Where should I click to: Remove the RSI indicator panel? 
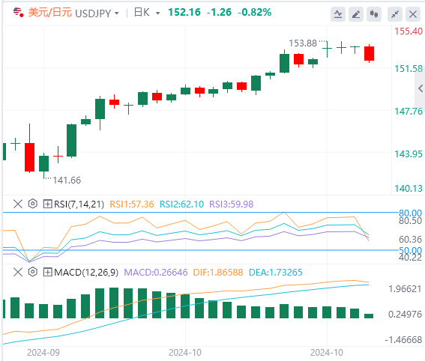[18, 204]
